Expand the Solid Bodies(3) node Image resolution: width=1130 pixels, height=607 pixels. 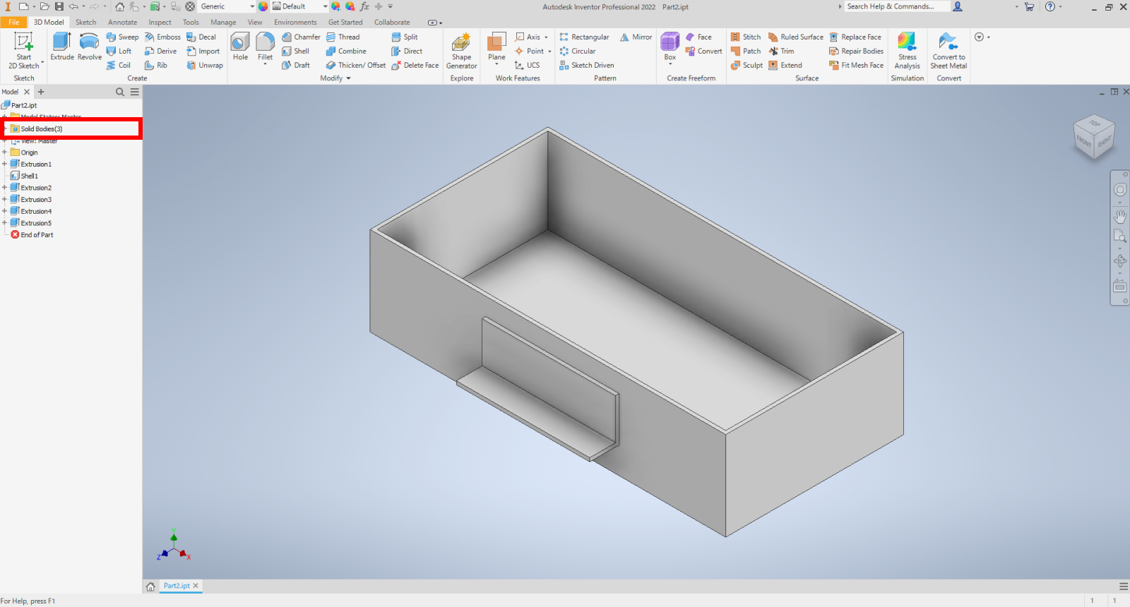pyautogui.click(x=5, y=129)
